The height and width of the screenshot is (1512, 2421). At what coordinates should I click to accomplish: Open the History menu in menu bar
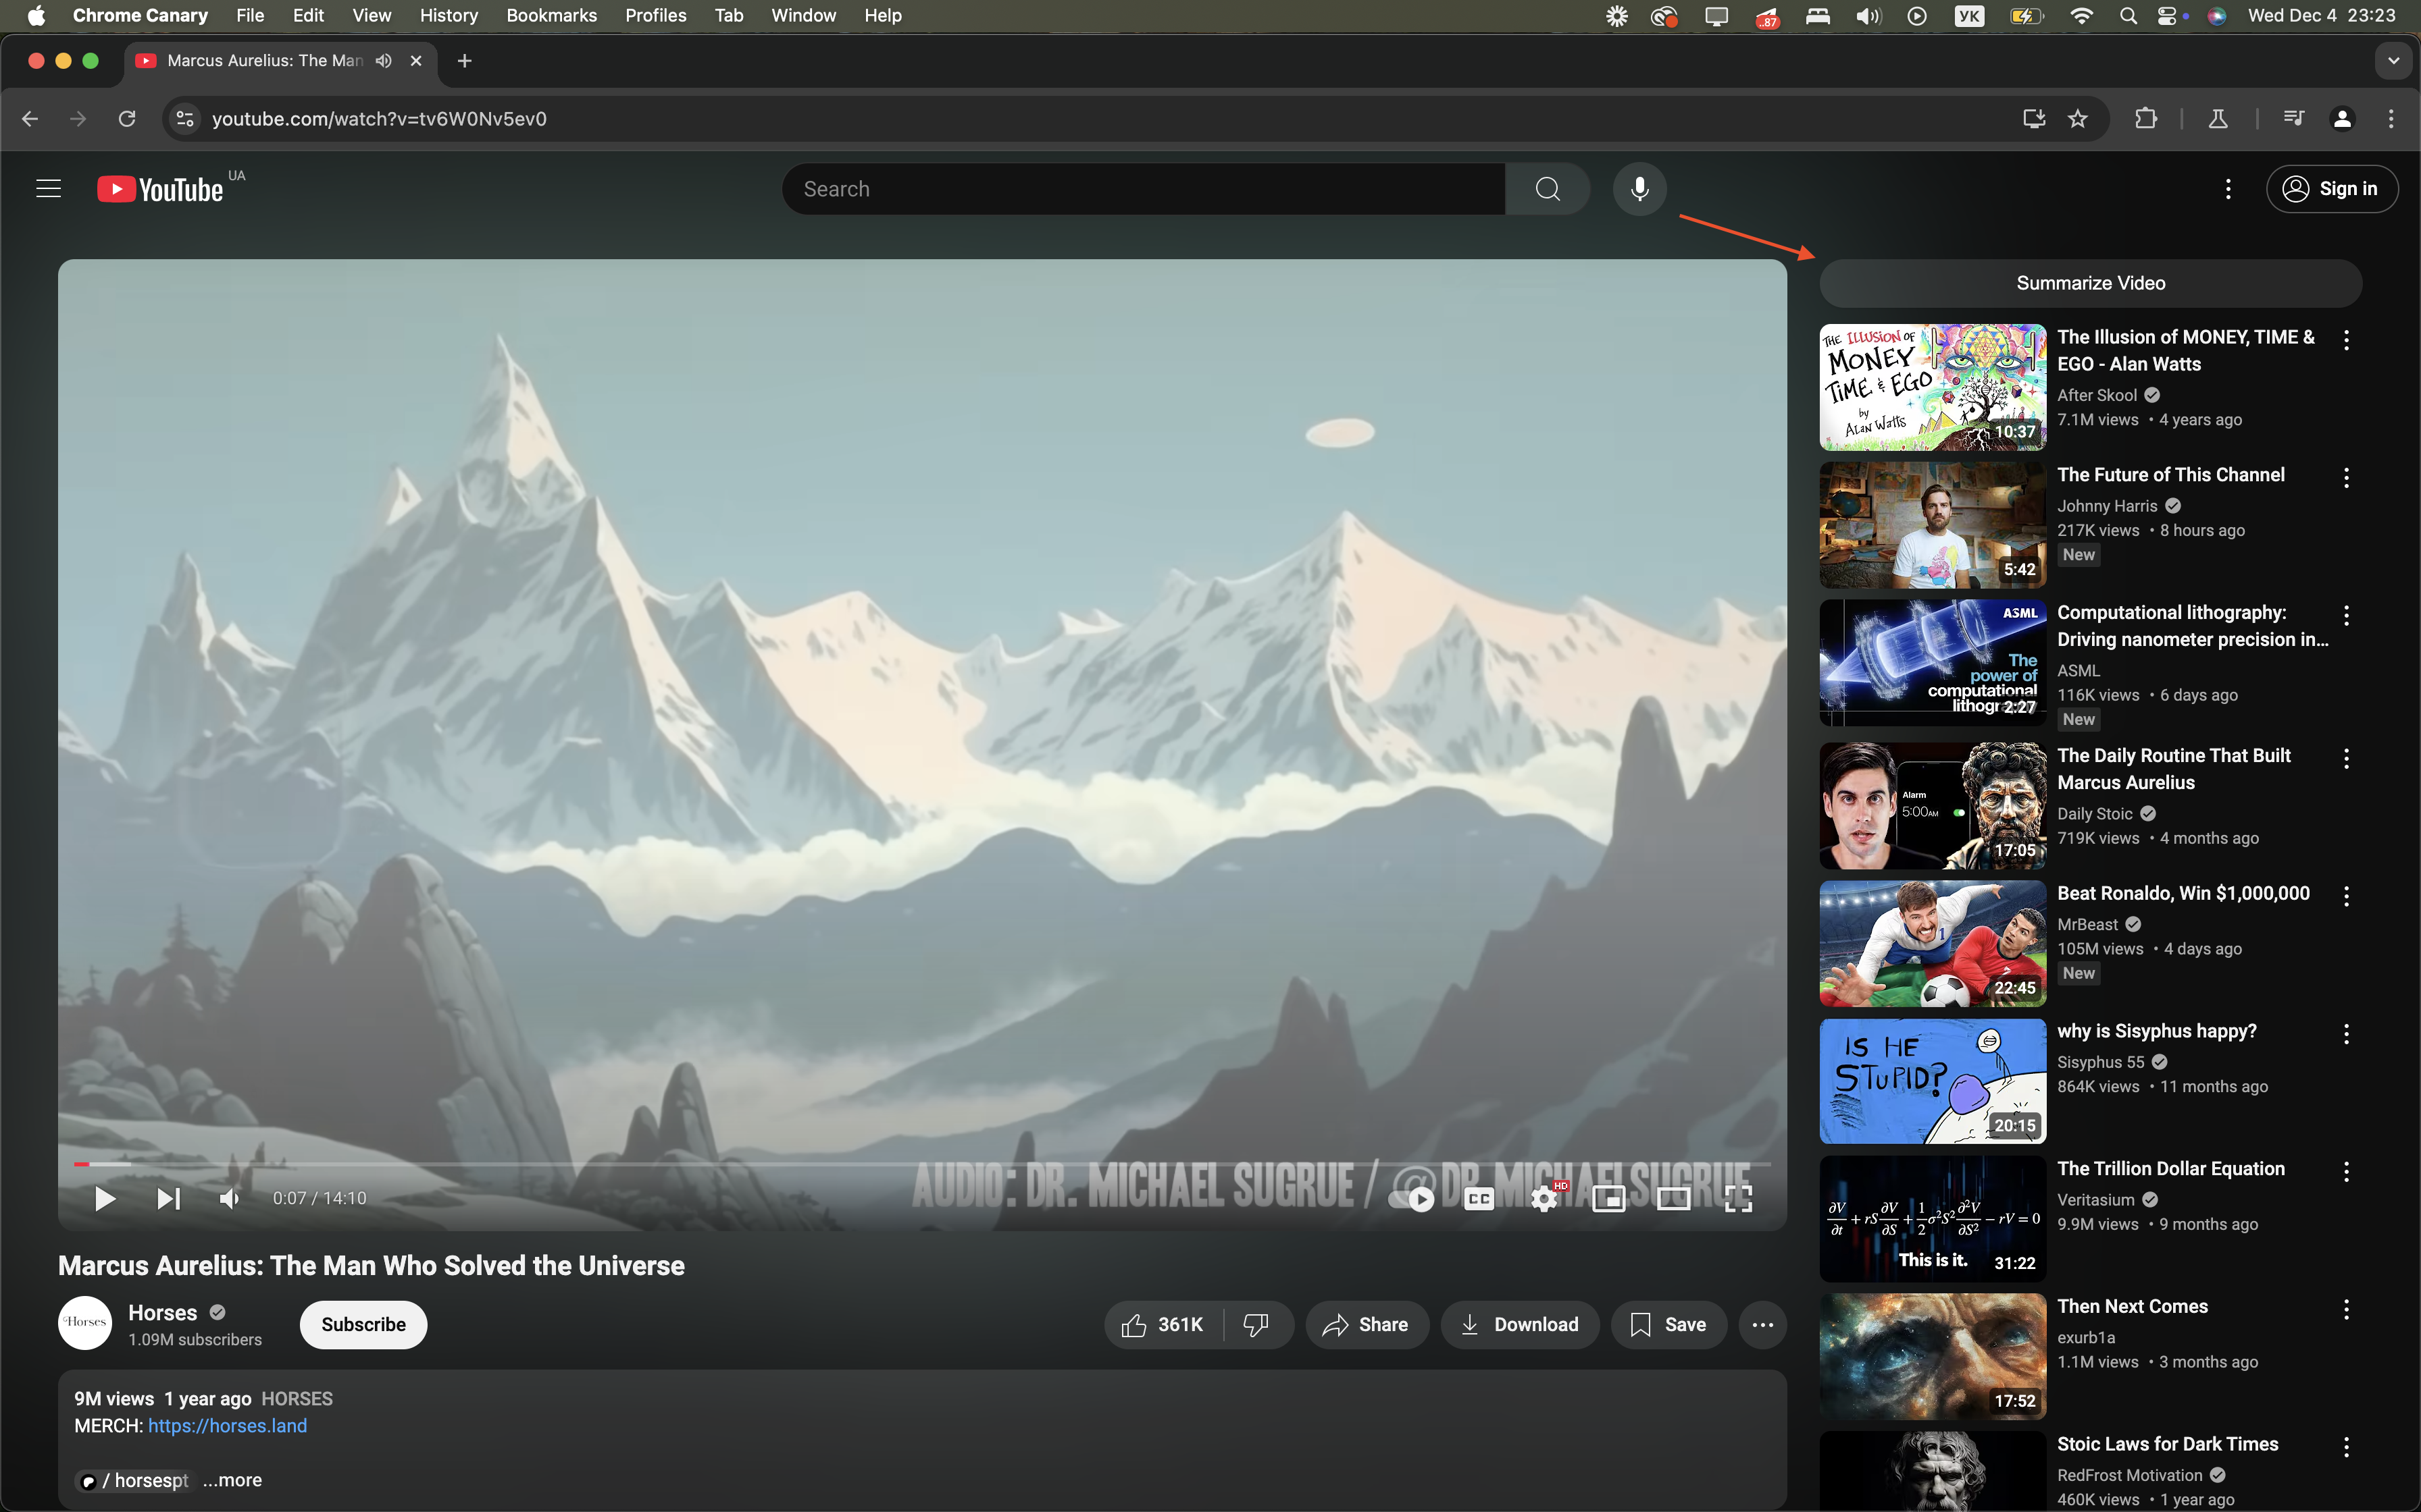pos(448,15)
